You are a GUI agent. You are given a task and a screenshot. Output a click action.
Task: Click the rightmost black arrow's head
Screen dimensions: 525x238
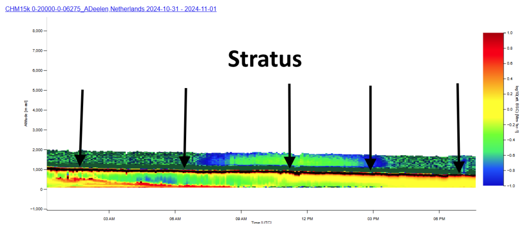coord(459,167)
